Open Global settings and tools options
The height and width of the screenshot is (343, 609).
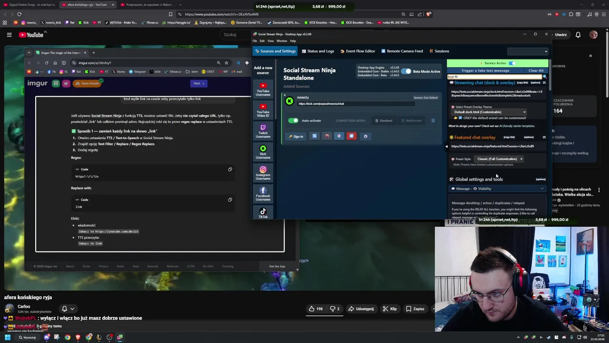[540, 179]
